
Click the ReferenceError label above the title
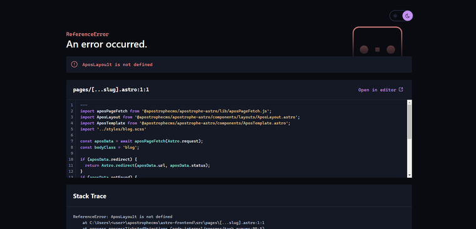[x=88, y=34]
